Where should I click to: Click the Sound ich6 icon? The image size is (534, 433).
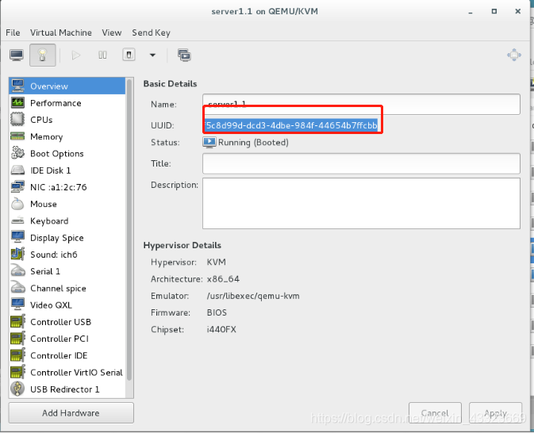coord(17,254)
